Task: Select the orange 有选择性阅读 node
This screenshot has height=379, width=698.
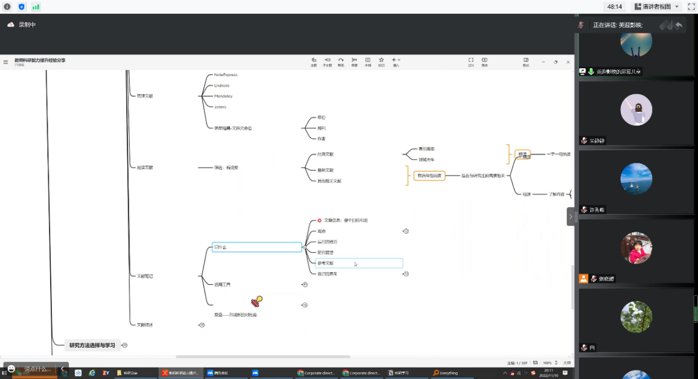Action: 429,176
